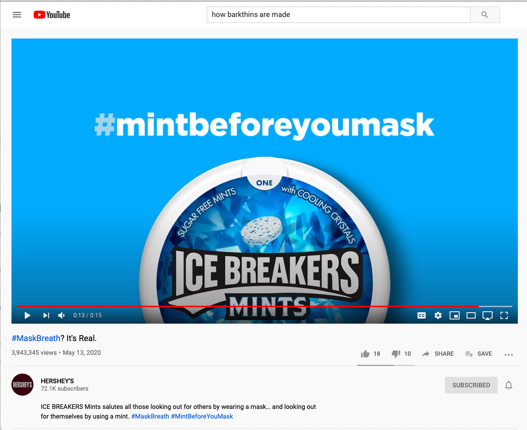Dislike the video with thumbs down

401,354
